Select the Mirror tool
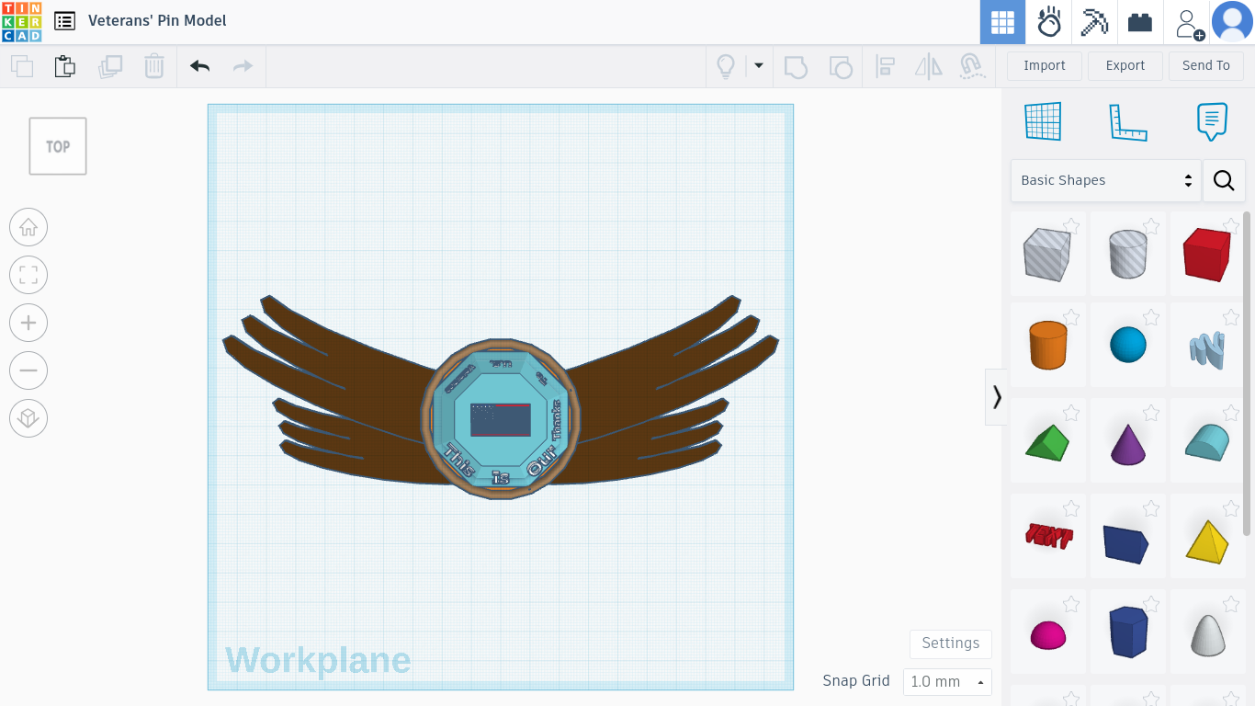The width and height of the screenshot is (1255, 706). (x=929, y=66)
